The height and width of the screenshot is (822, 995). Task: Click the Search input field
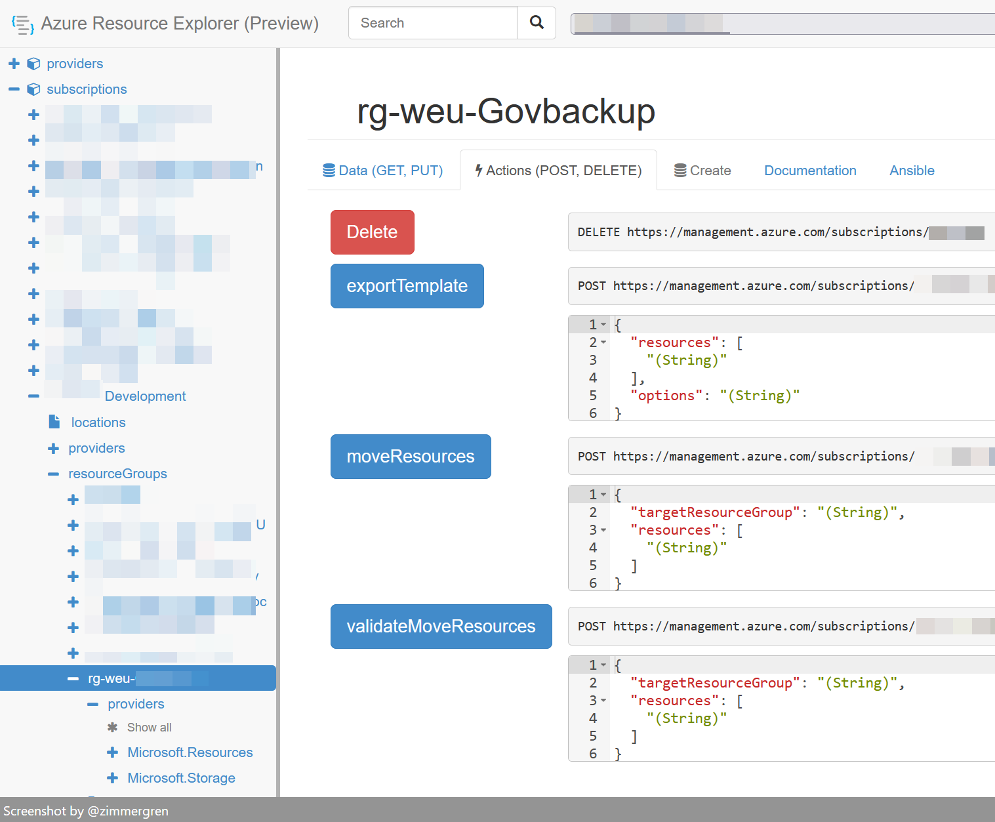pyautogui.click(x=433, y=22)
